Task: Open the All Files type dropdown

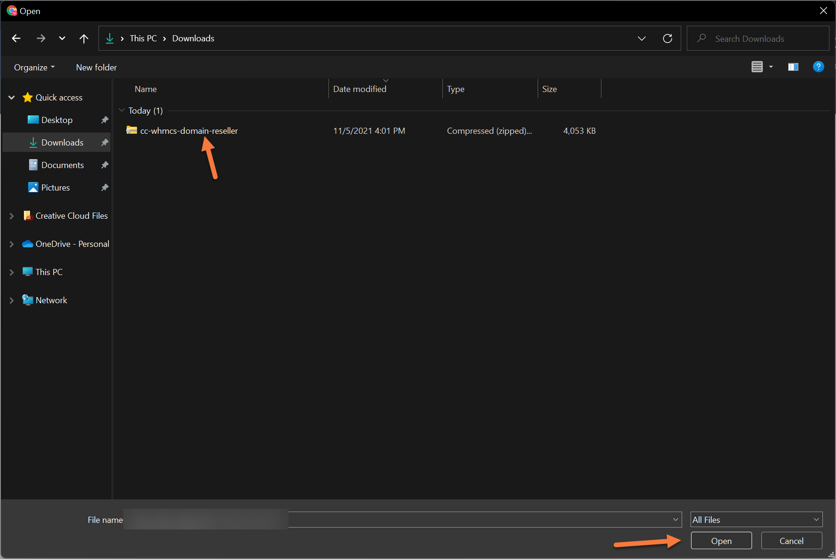Action: [x=756, y=520]
